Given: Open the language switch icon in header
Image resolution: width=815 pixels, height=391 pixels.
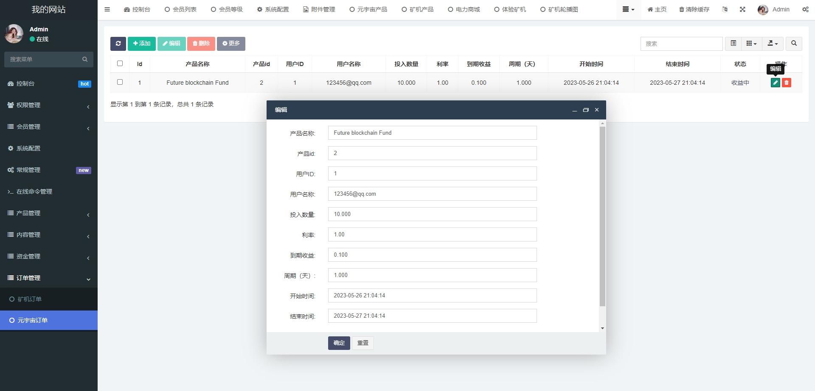Looking at the screenshot, I should tap(725, 9).
